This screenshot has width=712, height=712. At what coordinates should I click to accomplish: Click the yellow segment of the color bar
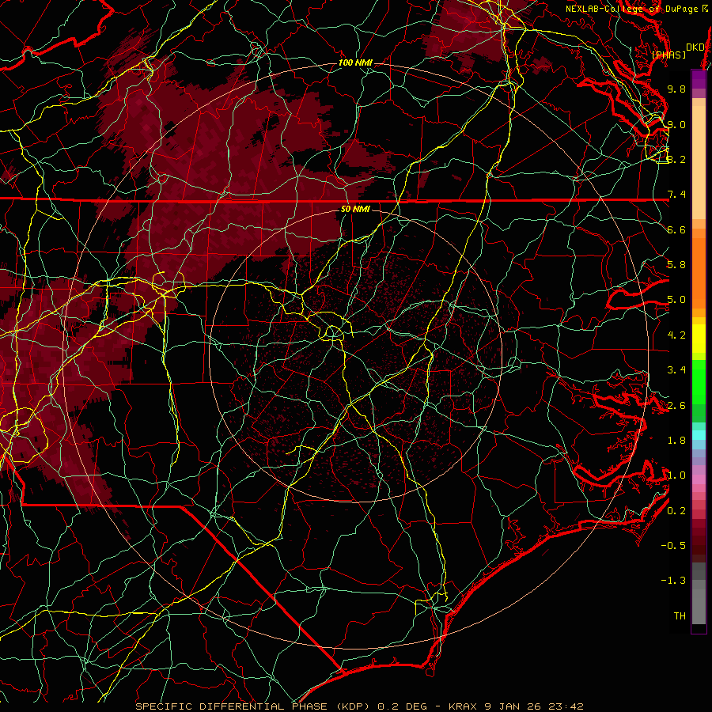699,339
